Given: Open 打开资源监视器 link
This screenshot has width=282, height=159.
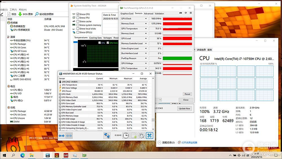Looking at the screenshot, I should [189, 143].
